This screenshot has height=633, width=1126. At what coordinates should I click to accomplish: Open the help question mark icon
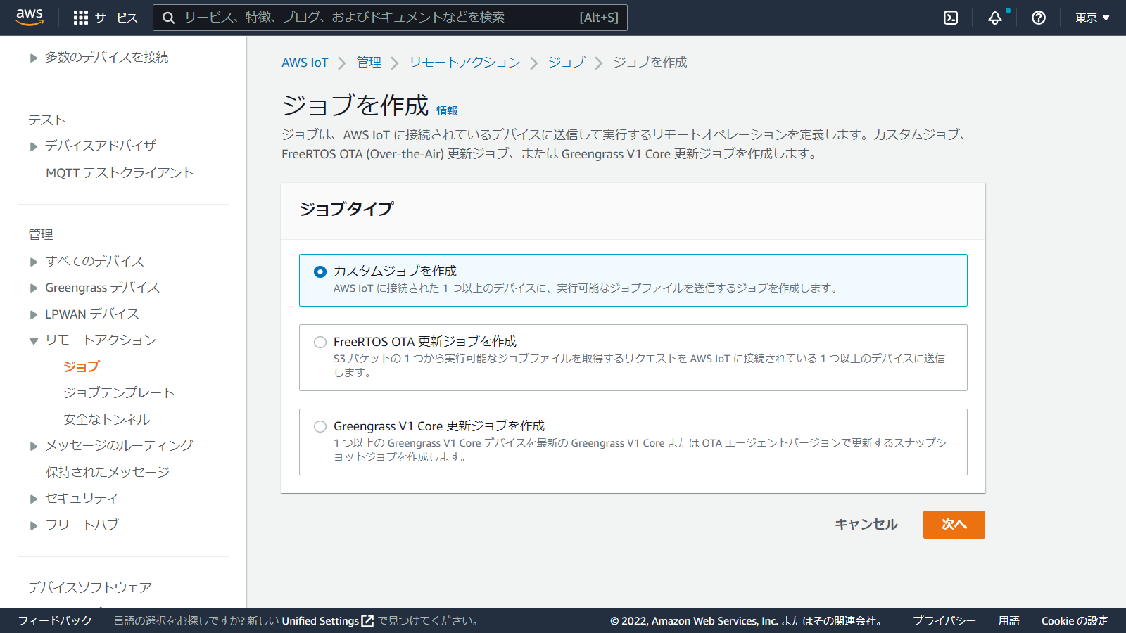coord(1038,18)
